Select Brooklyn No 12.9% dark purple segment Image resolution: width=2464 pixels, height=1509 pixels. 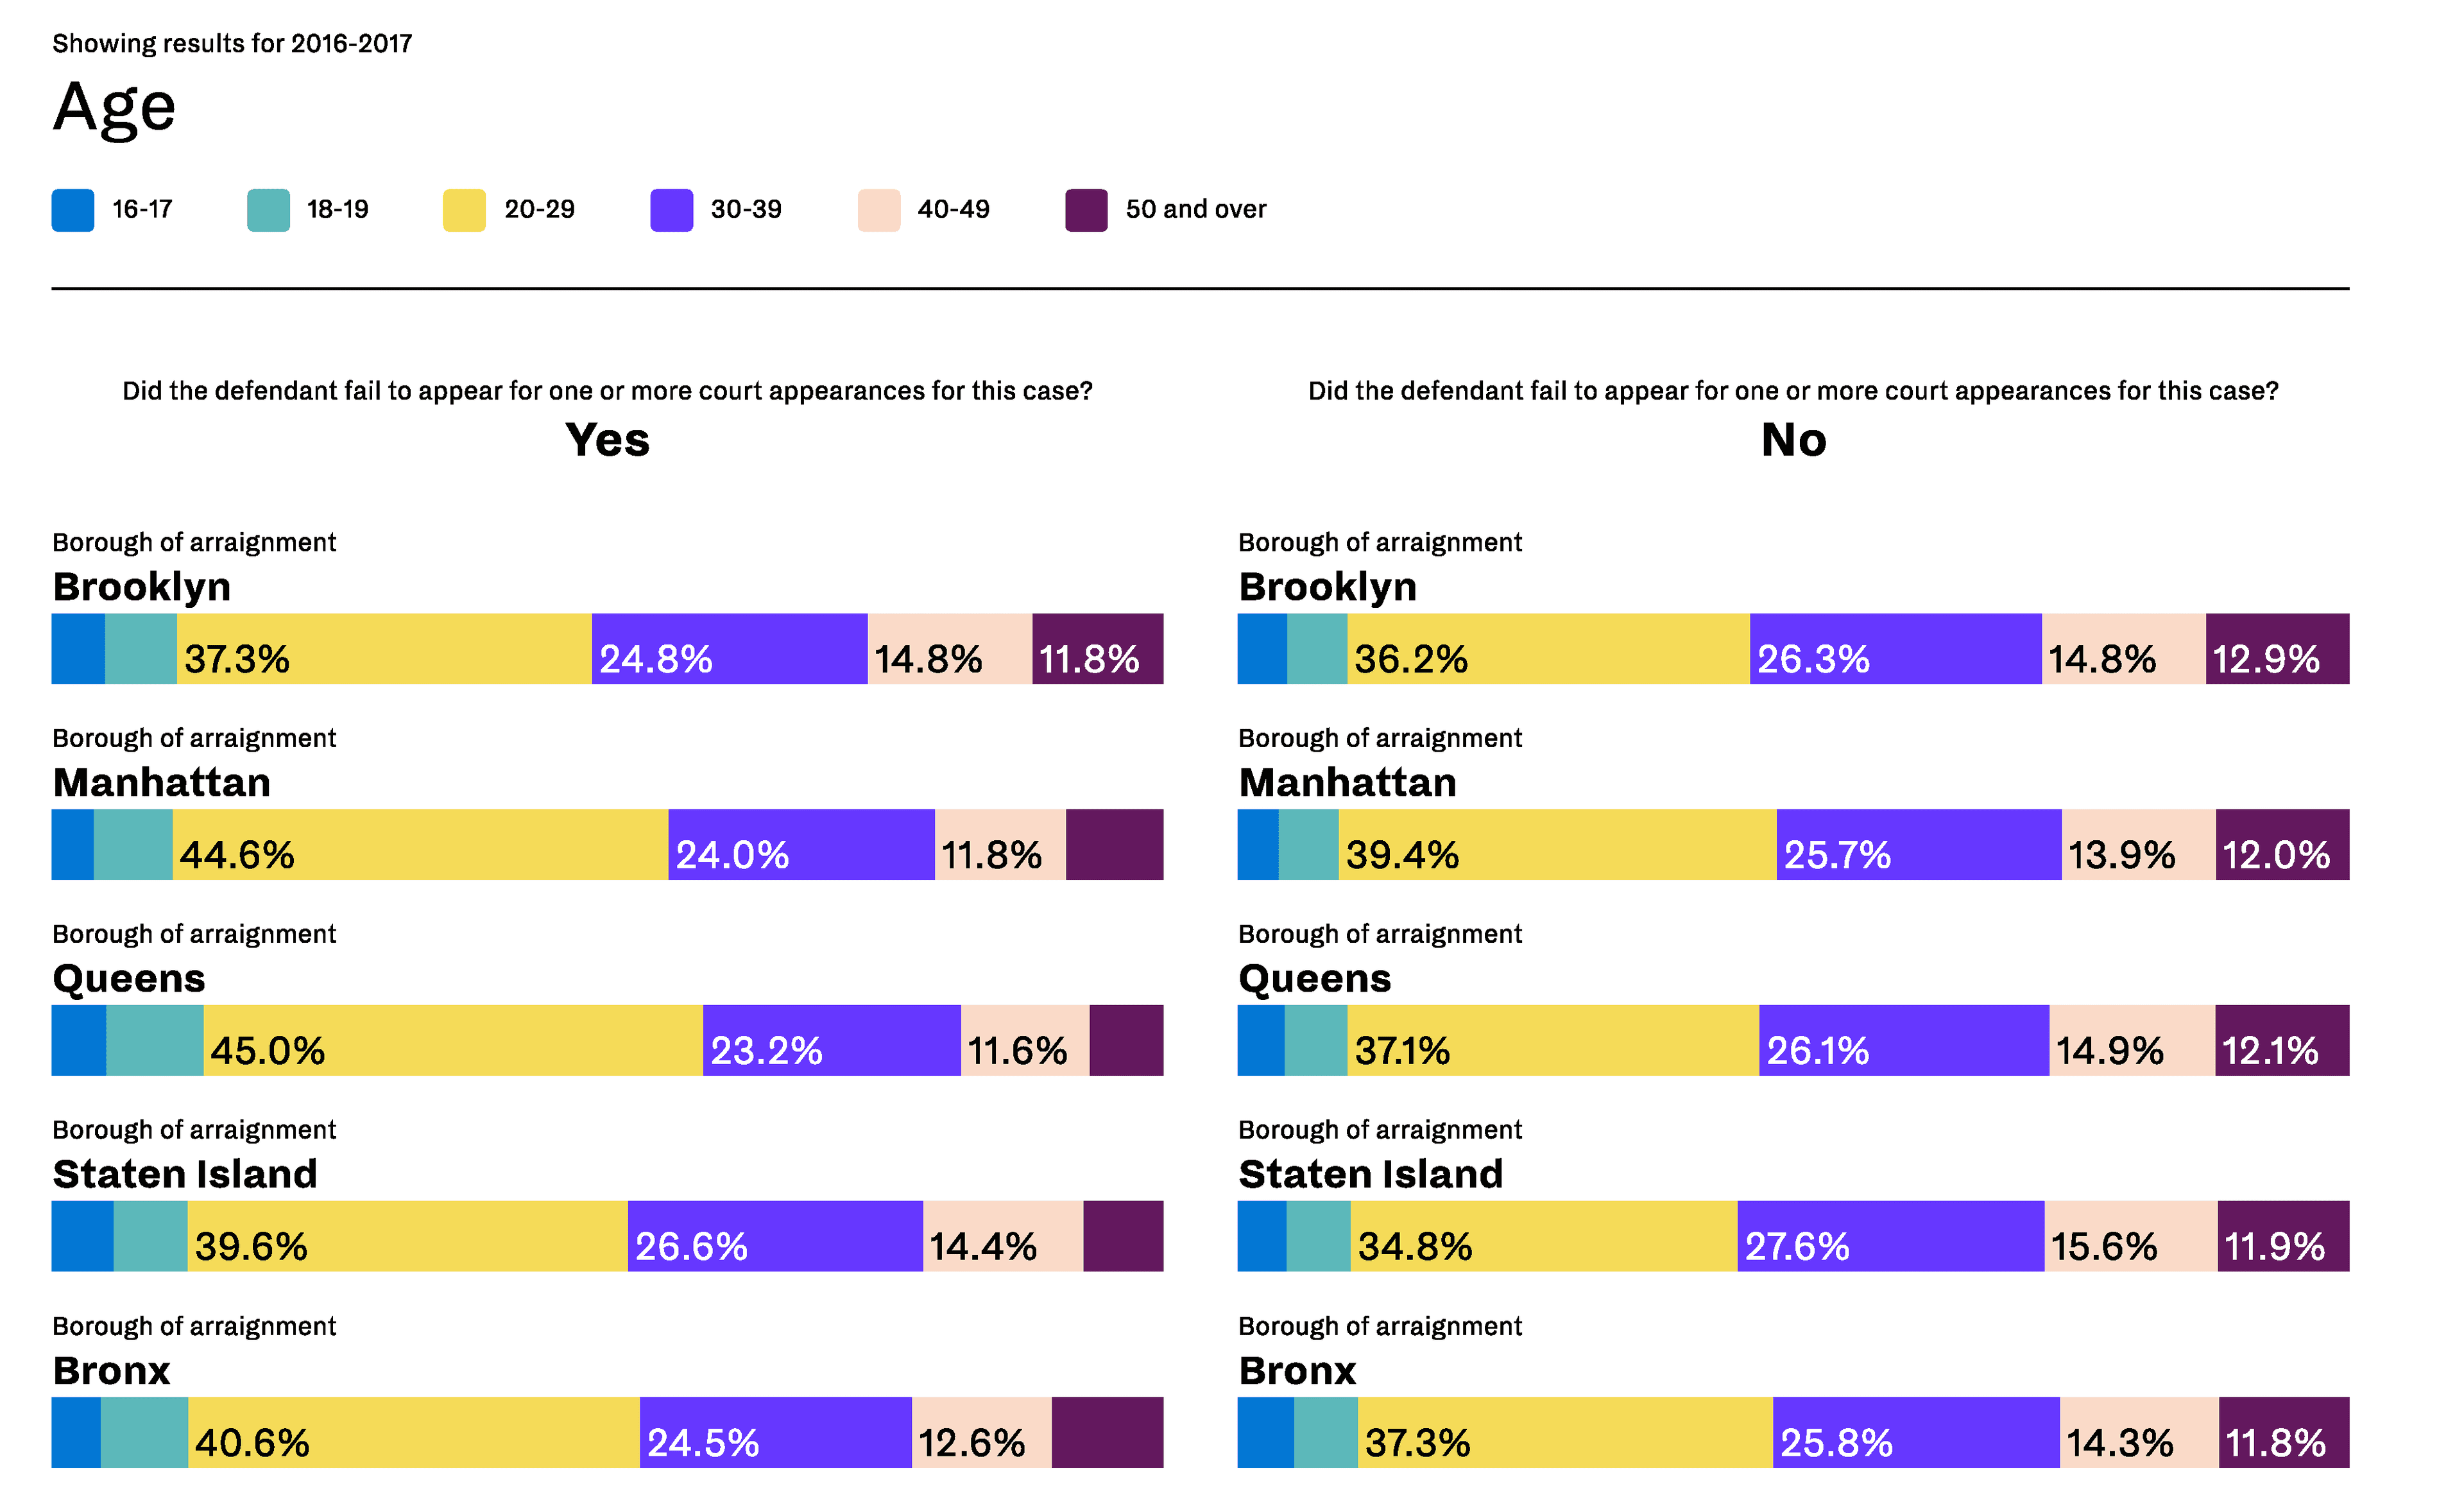(2276, 649)
